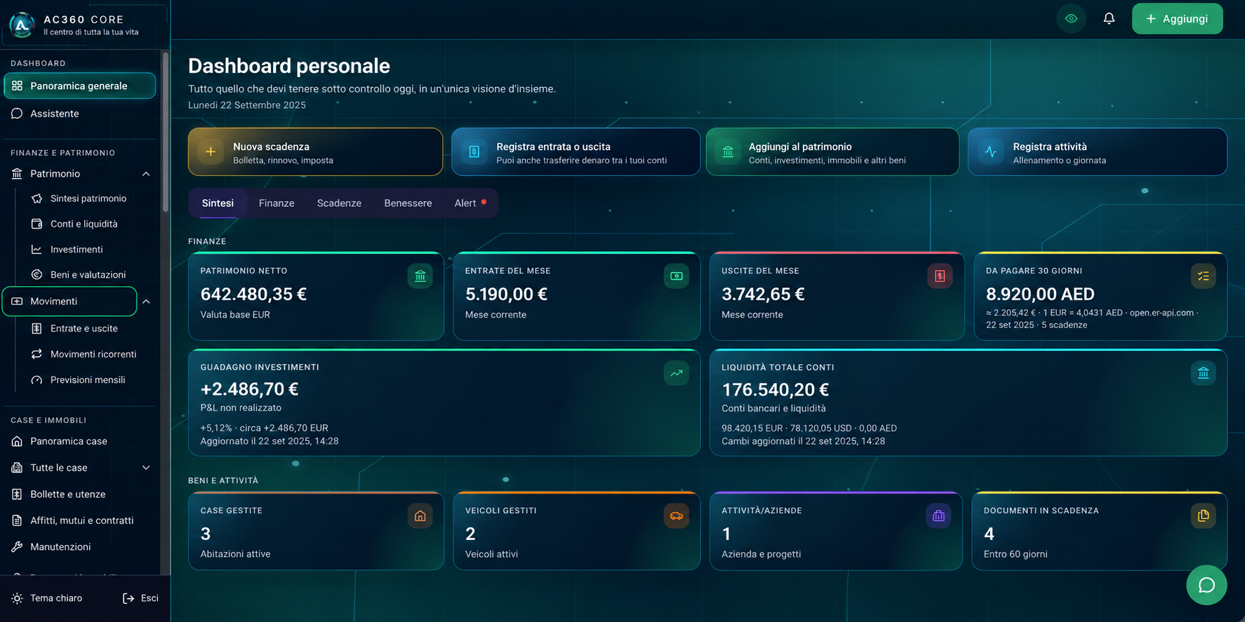The height and width of the screenshot is (622, 1245).
Task: Click Aggiungi al patrimonio card
Action: 832,151
